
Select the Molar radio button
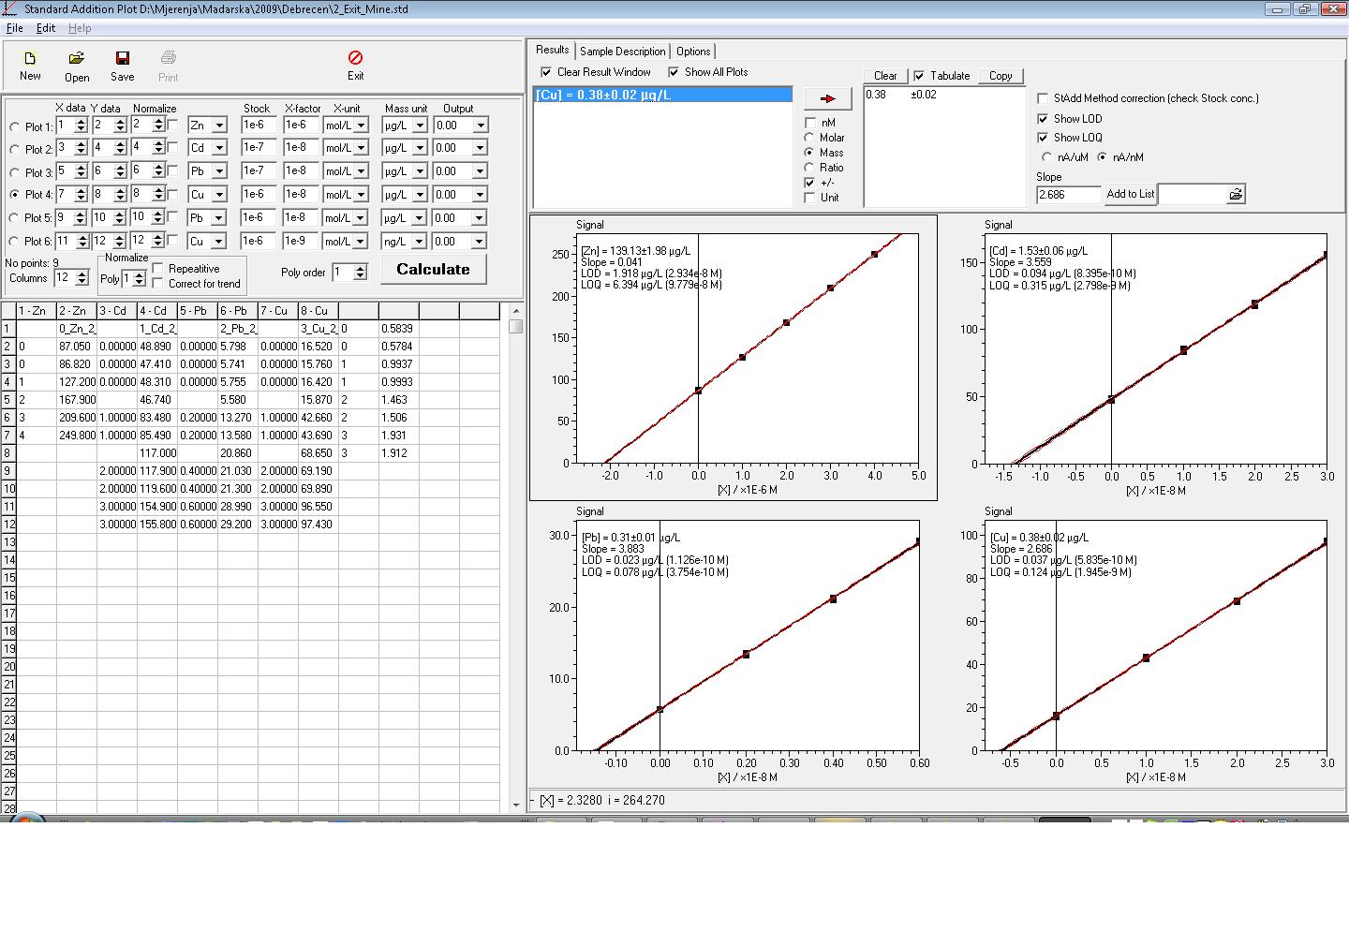pos(809,138)
